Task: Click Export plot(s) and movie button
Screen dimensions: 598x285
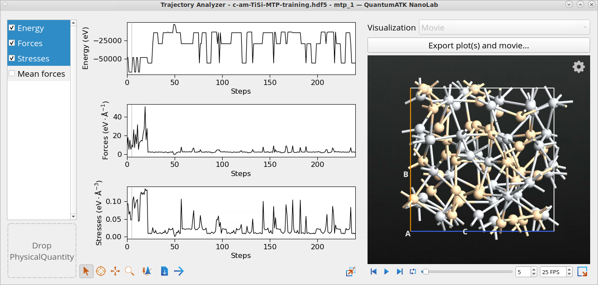Action: (x=479, y=45)
